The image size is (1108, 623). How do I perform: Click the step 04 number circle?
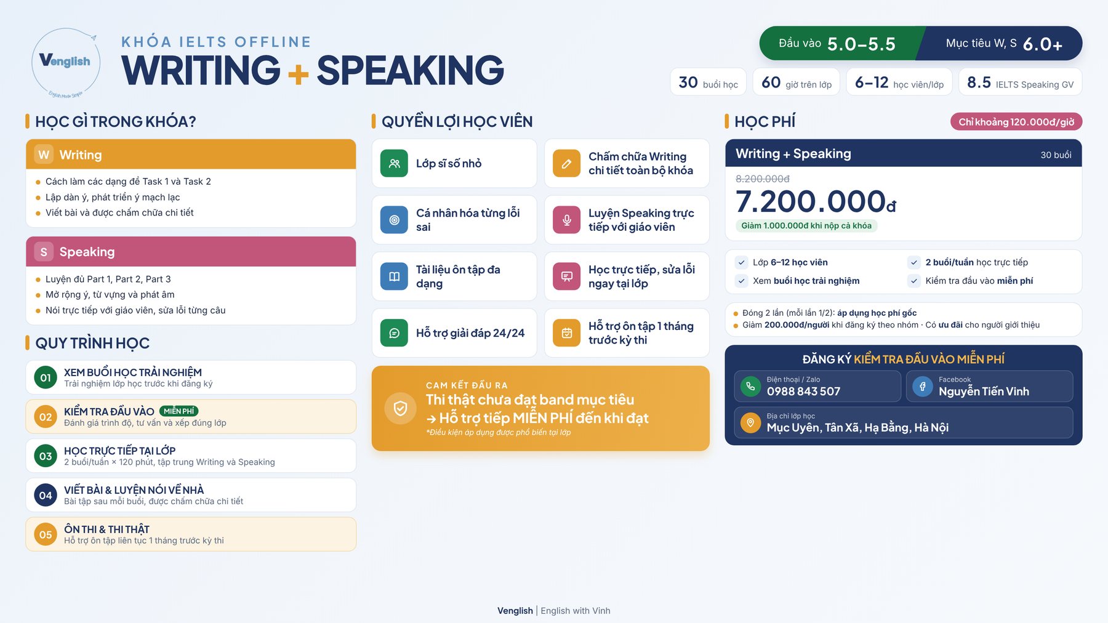pyautogui.click(x=46, y=496)
